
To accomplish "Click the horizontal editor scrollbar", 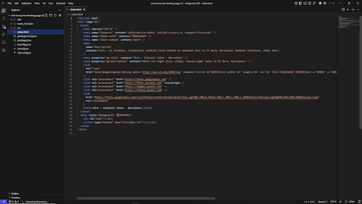I will pyautogui.click(x=146, y=198).
